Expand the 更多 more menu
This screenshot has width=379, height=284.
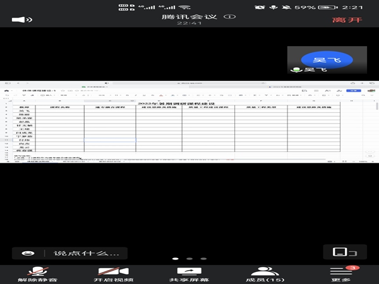[341, 273]
